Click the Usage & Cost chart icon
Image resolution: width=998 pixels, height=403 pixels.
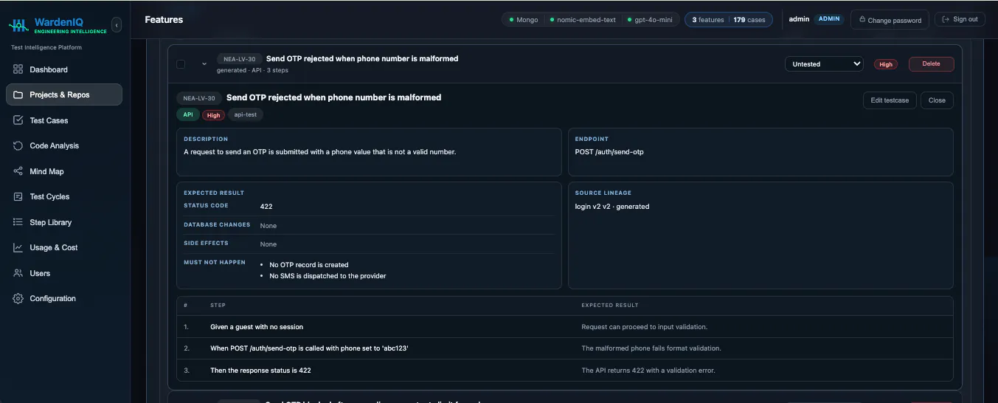click(x=18, y=248)
